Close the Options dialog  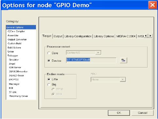[x=152, y=5]
